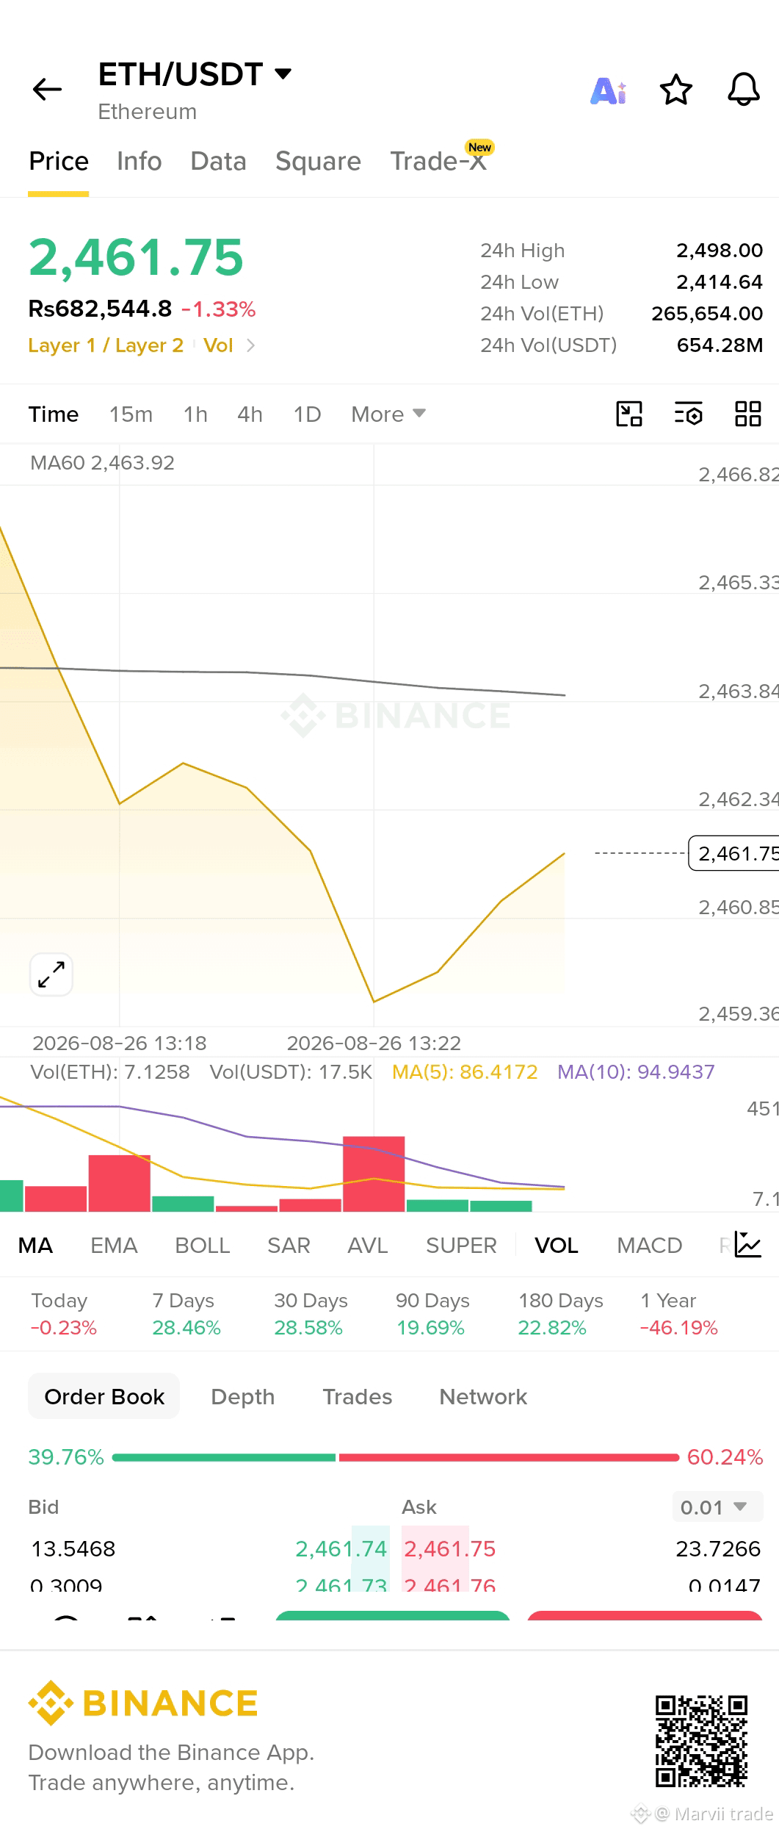Open the Trades tab

(x=358, y=1396)
